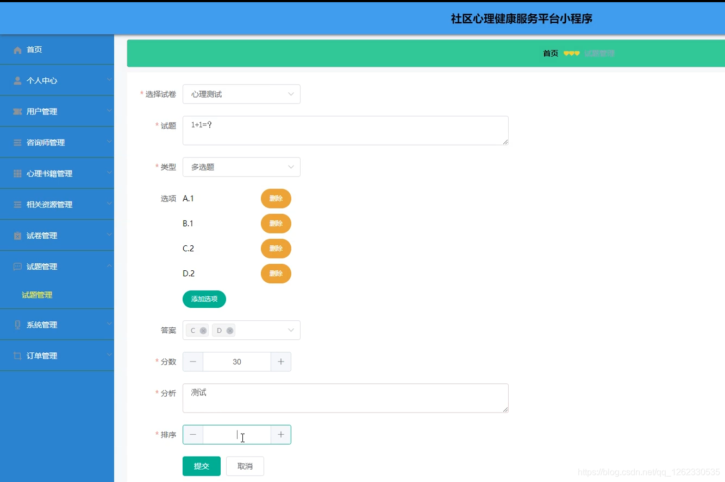The image size is (725, 482).
Task: Click the 用户管理 sidebar icon
Action: (17, 111)
